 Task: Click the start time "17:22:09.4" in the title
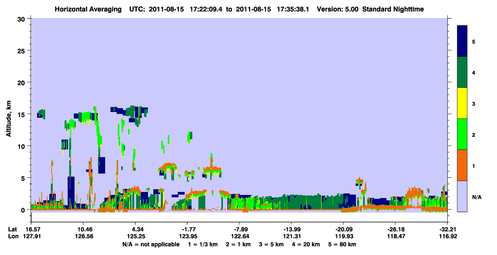[x=207, y=9]
